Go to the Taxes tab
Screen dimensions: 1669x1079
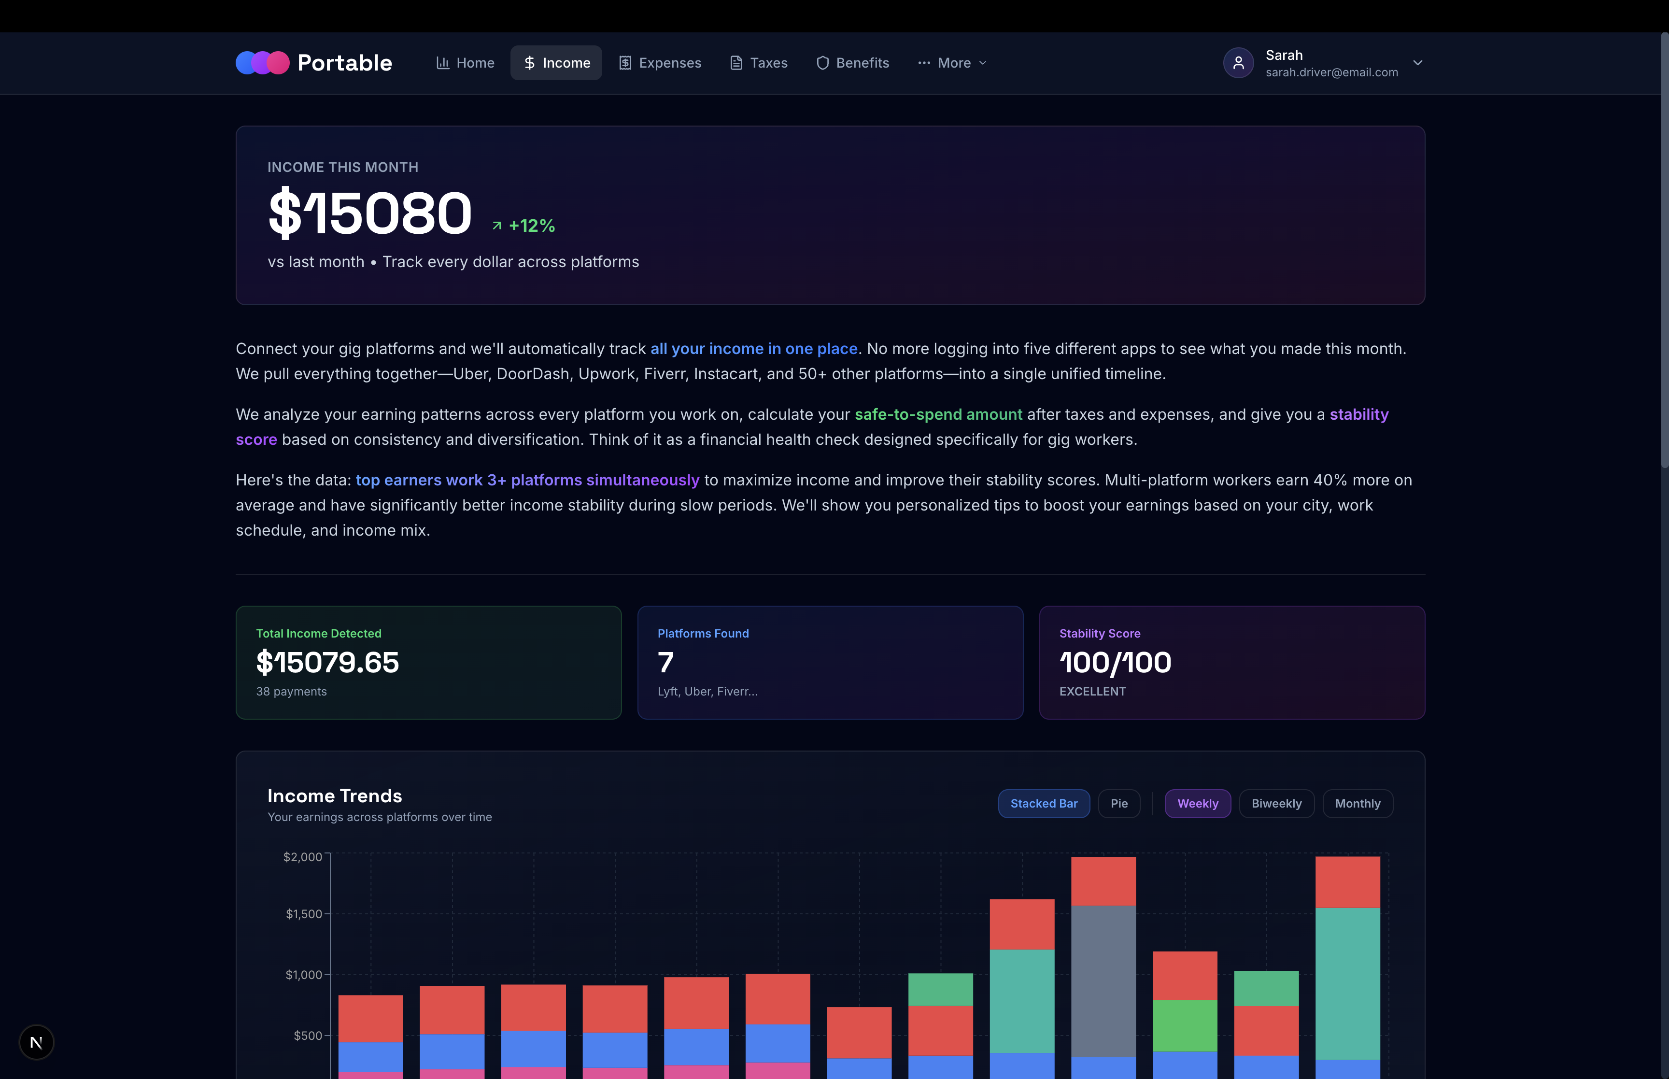768,63
